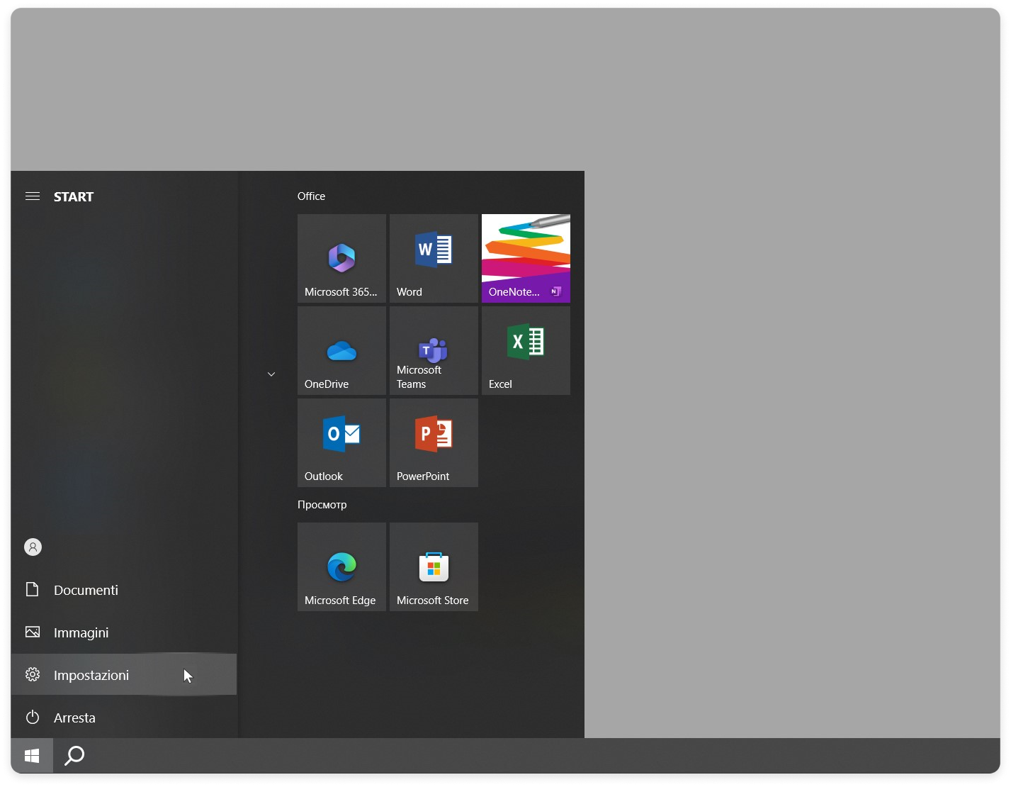Launch Microsoft Teams tile
The height and width of the screenshot is (787, 1011).
tap(434, 350)
